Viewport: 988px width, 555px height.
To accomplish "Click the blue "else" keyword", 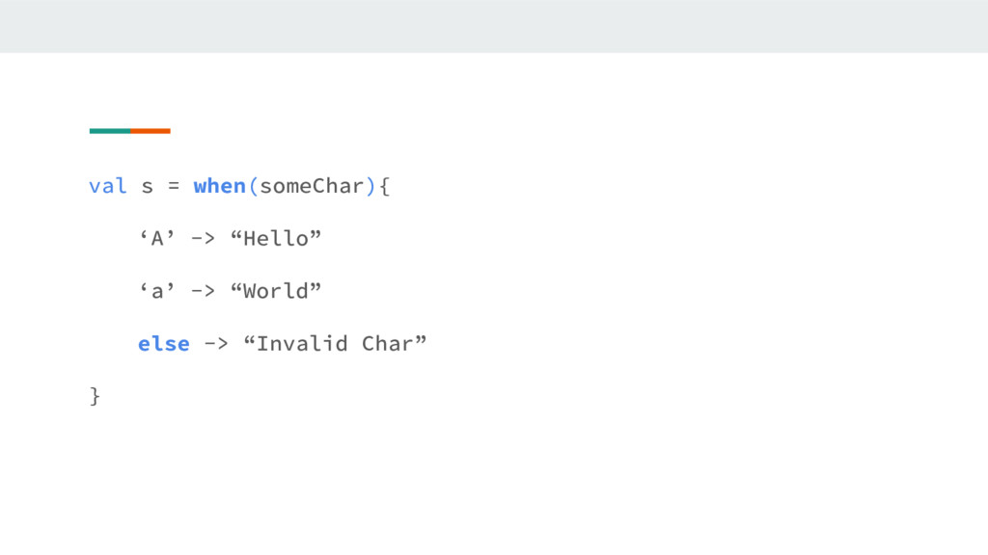I will tap(163, 344).
